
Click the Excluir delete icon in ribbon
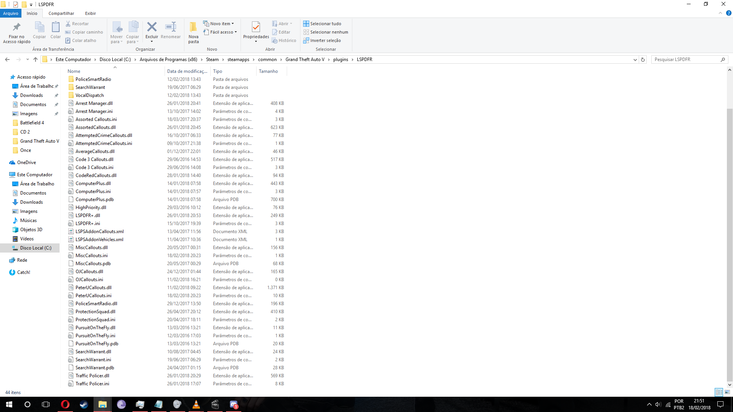click(x=152, y=27)
